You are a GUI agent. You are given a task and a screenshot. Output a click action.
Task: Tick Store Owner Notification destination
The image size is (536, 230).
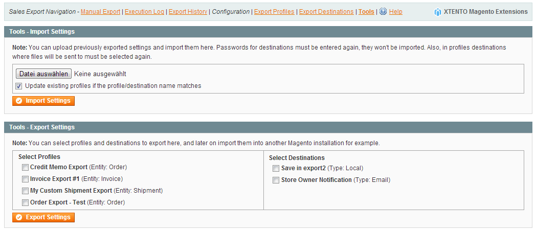[276, 180]
